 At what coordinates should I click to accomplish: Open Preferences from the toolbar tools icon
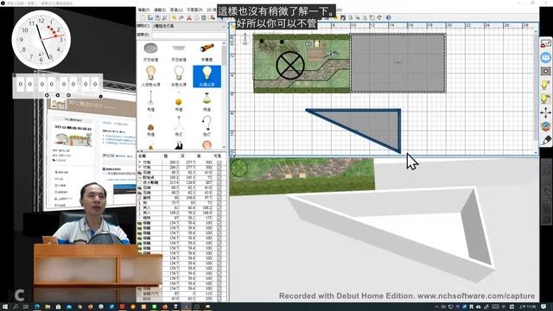165,17
